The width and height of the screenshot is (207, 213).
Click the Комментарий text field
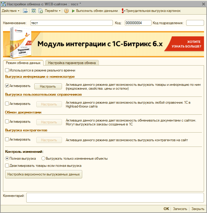point(115,198)
